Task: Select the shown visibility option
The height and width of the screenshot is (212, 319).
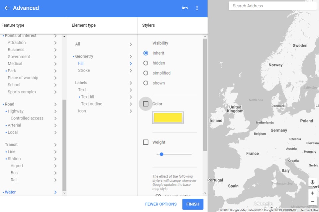Action: (146, 83)
